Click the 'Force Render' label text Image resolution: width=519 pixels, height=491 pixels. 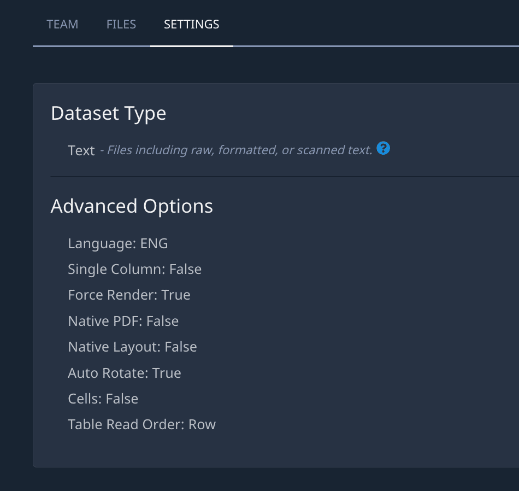click(113, 295)
